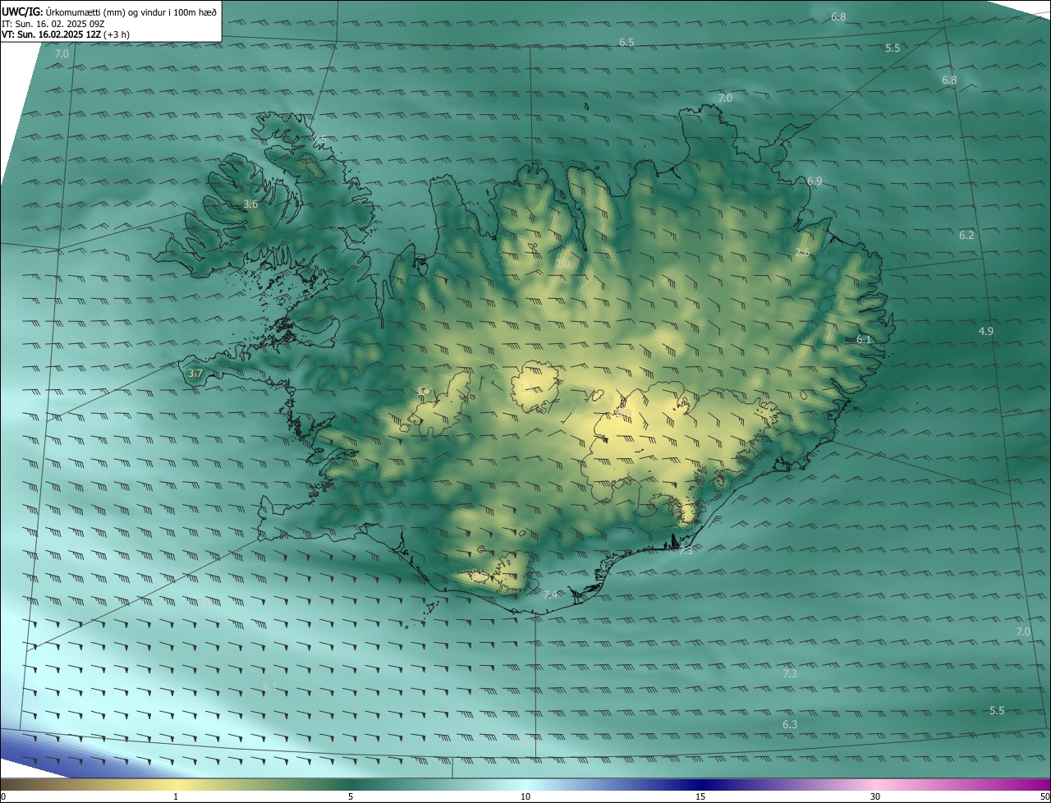Click the 15 tick label on the colour scale
This screenshot has height=803, width=1051.
coord(700,796)
